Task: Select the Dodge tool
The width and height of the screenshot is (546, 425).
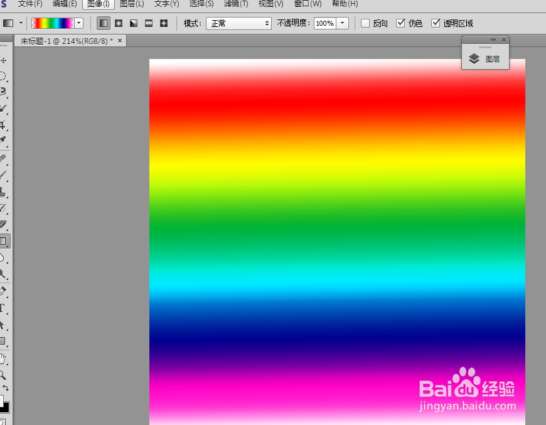Action: coord(3,274)
